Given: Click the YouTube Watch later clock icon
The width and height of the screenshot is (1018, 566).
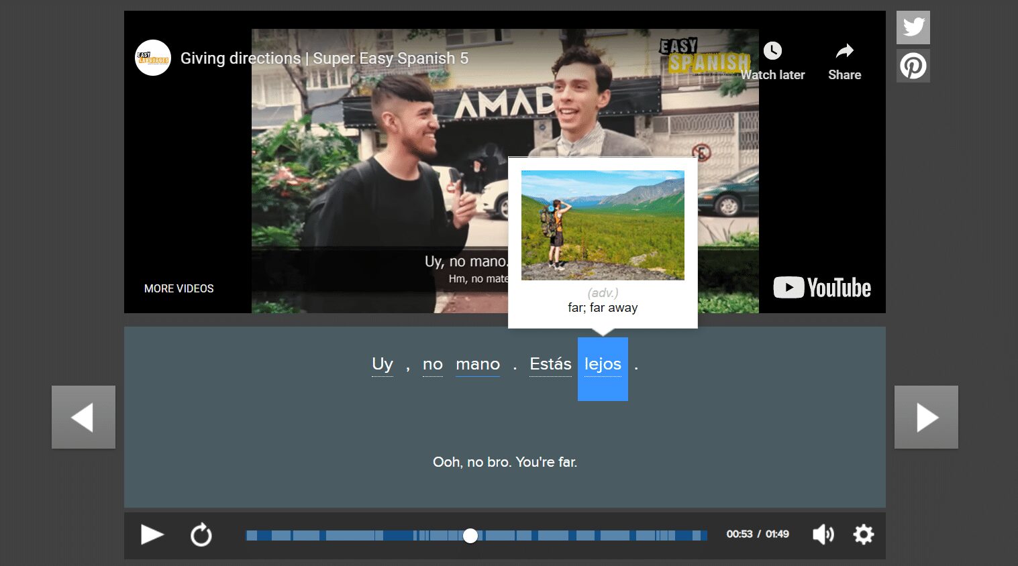Looking at the screenshot, I should pyautogui.click(x=772, y=51).
